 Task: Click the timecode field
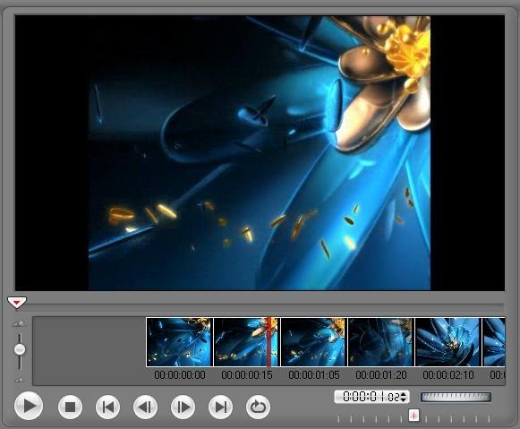(371, 397)
